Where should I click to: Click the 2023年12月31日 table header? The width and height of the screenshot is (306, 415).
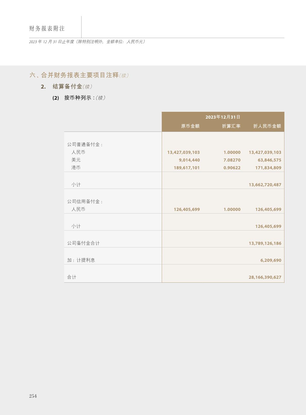coord(223,117)
